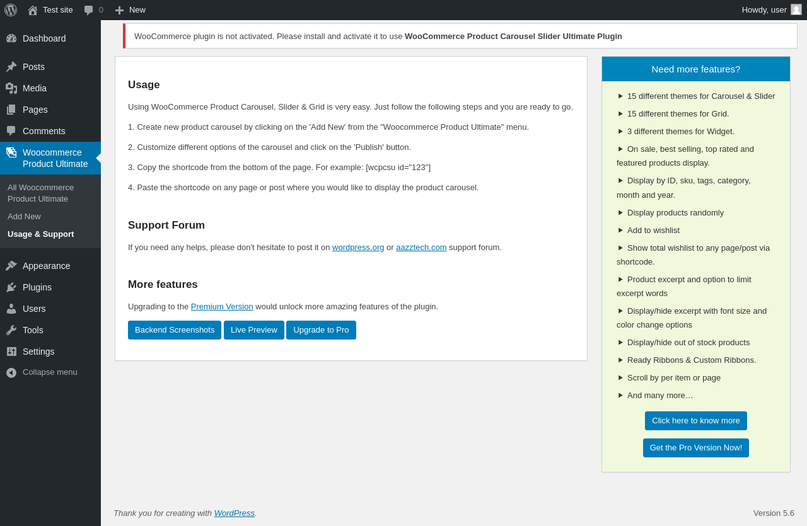Click '3 different themes for Widget.' item

tap(681, 132)
